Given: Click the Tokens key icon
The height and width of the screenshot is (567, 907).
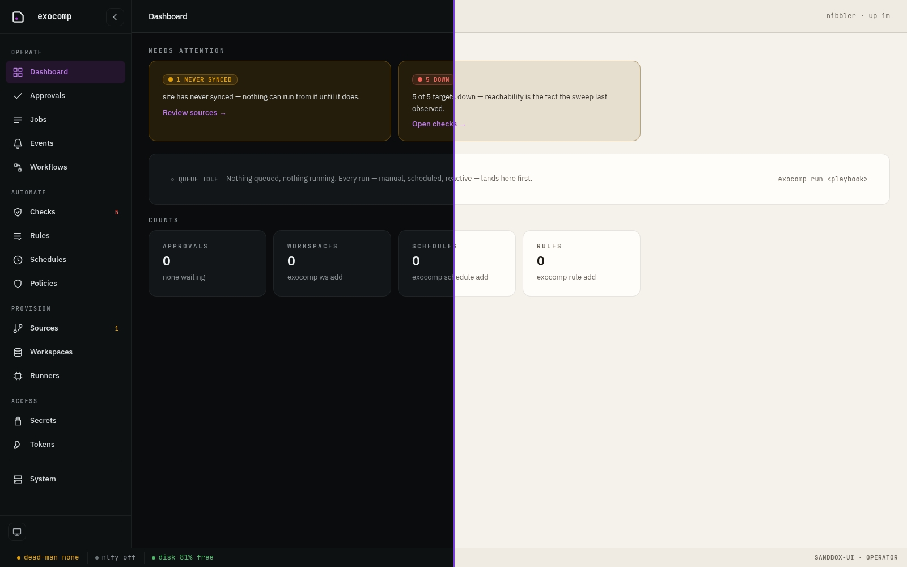Looking at the screenshot, I should pyautogui.click(x=18, y=445).
